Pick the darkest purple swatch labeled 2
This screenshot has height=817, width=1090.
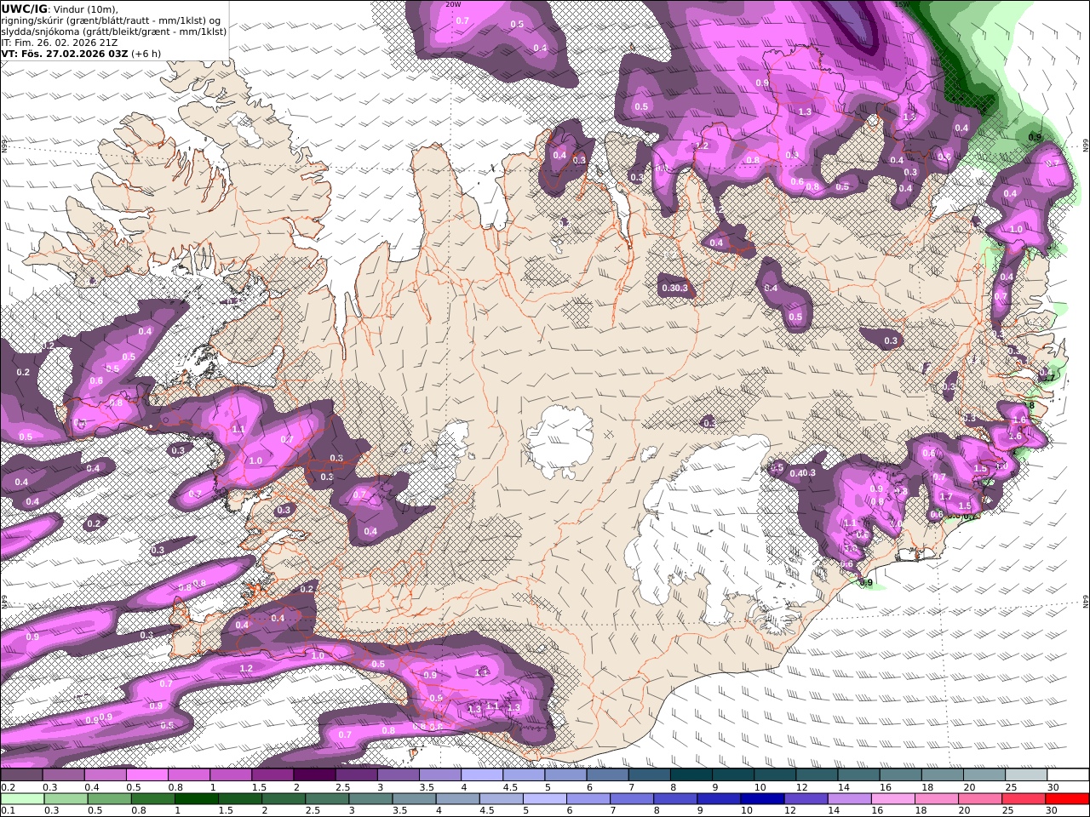314,775
